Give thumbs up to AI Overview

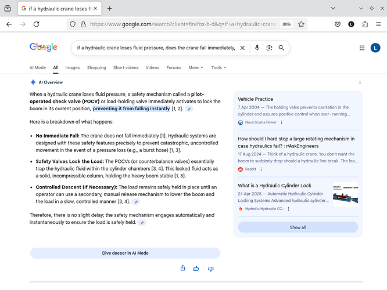tap(196, 269)
